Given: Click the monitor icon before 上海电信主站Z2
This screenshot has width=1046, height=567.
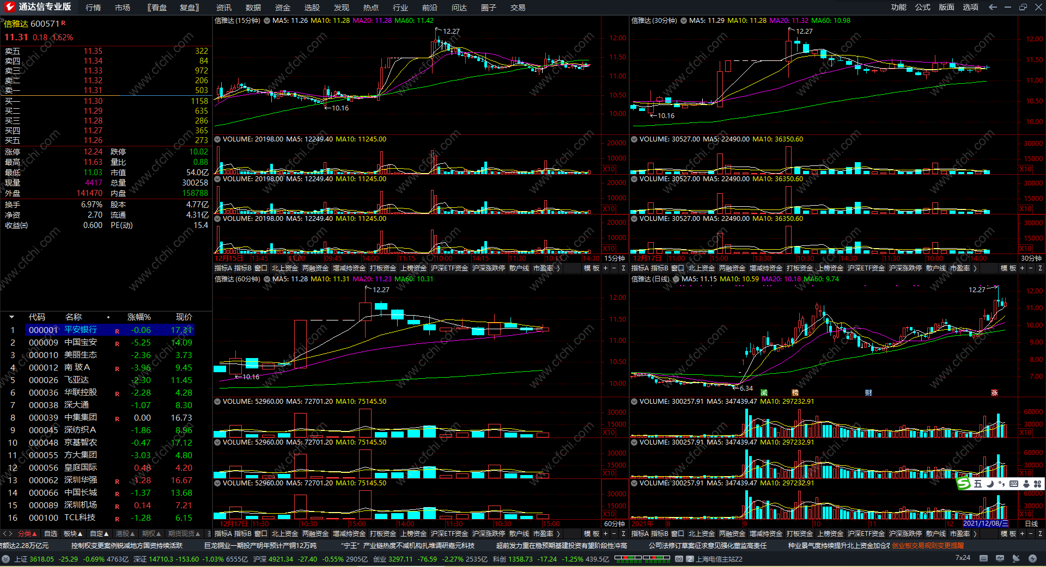Looking at the screenshot, I should [x=690, y=559].
